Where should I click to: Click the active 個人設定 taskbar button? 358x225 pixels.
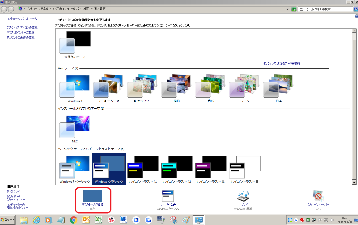(x=199, y=220)
